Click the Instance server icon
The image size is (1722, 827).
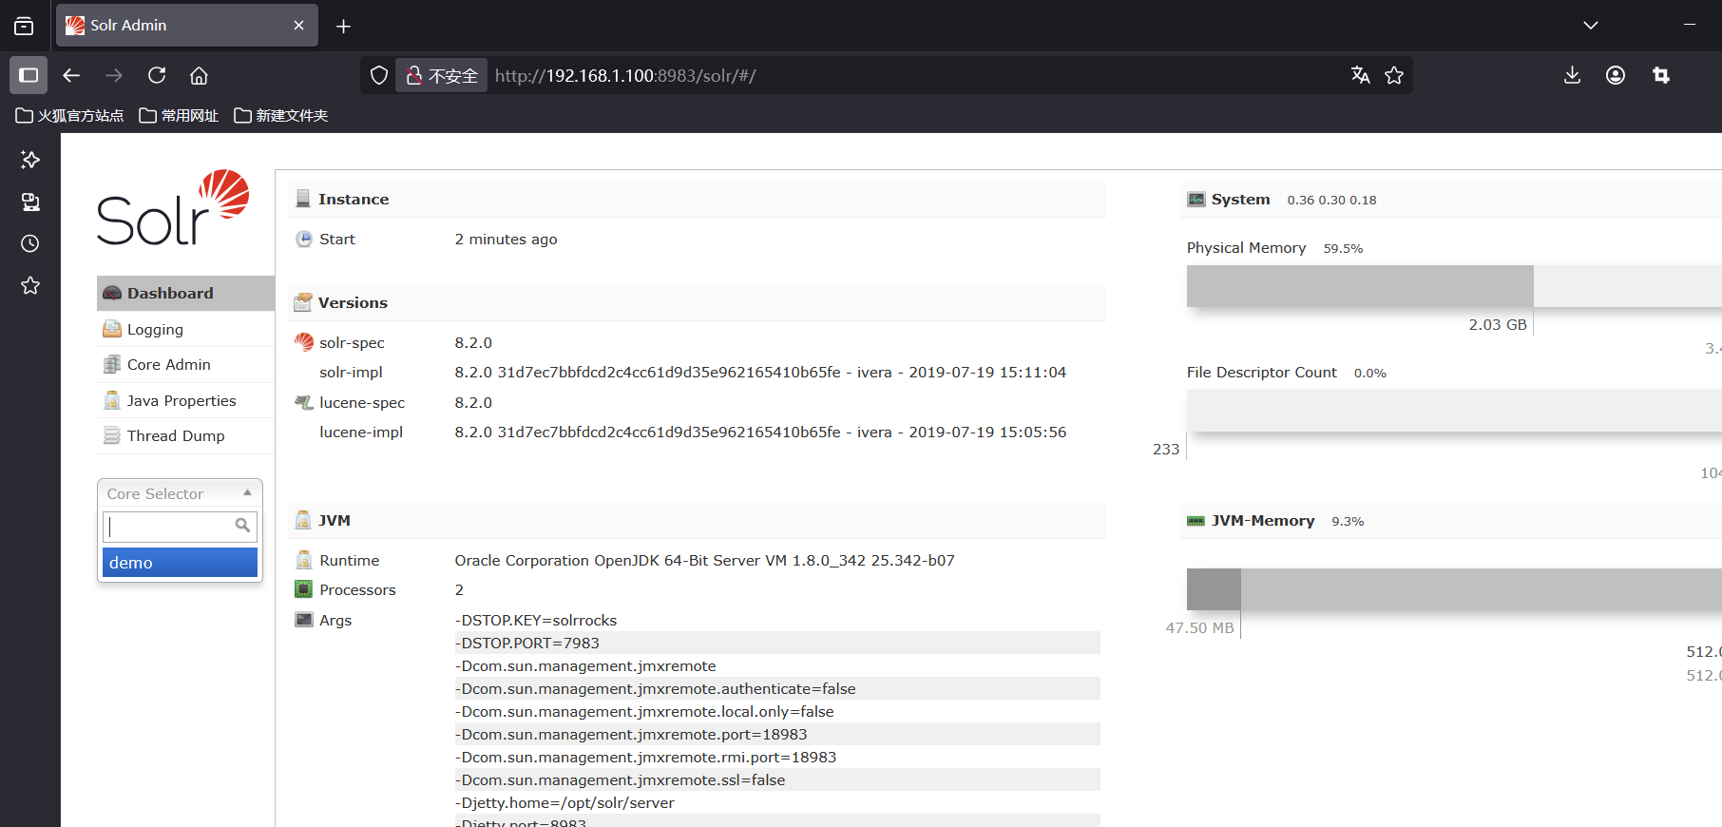[x=303, y=199]
